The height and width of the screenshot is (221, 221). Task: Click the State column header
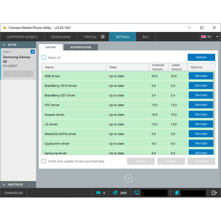pyautogui.click(x=128, y=67)
